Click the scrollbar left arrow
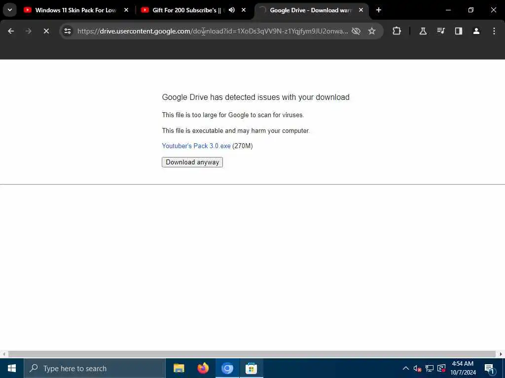The height and width of the screenshot is (378, 505). [3, 354]
